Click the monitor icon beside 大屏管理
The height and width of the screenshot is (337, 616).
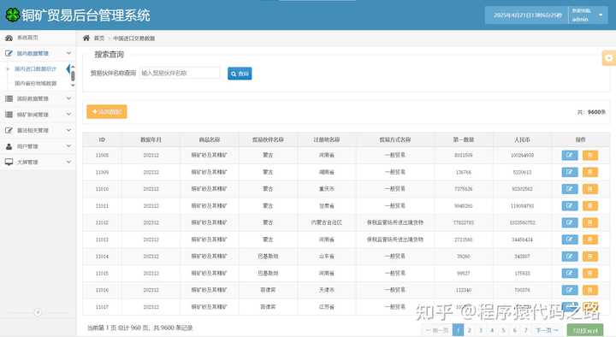click(x=9, y=162)
